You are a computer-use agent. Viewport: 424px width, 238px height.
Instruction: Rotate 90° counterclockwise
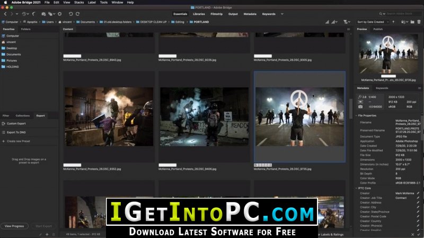[70, 14]
